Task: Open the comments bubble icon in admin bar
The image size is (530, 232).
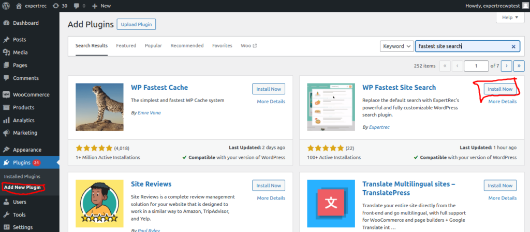Action: point(76,6)
